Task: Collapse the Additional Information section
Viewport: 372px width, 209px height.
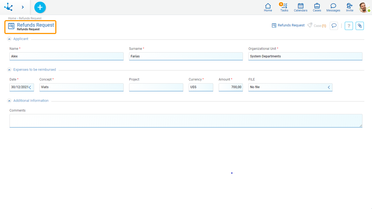Action: click(9, 101)
